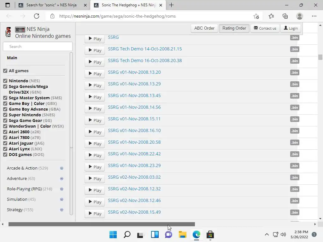Select Rating Order sorting
The width and height of the screenshot is (323, 242).
[x=234, y=28]
